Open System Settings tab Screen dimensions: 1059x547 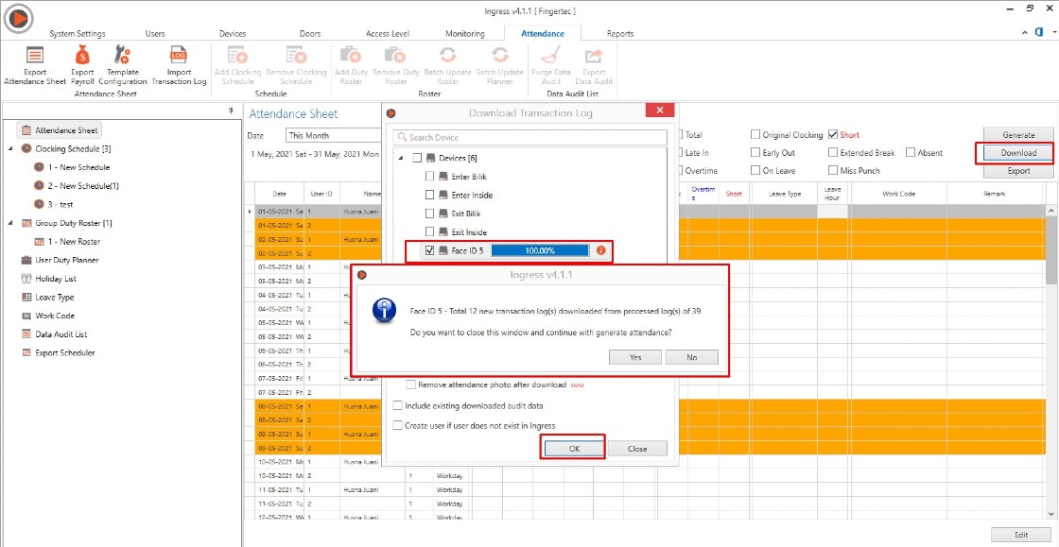pos(78,34)
